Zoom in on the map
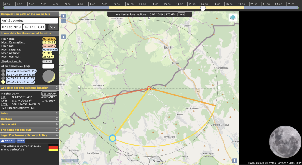Viewport: 302px width, 165px height. pos(63,16)
